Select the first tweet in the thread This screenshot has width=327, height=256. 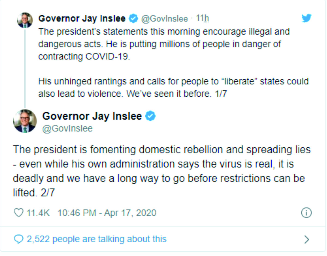coord(163,55)
